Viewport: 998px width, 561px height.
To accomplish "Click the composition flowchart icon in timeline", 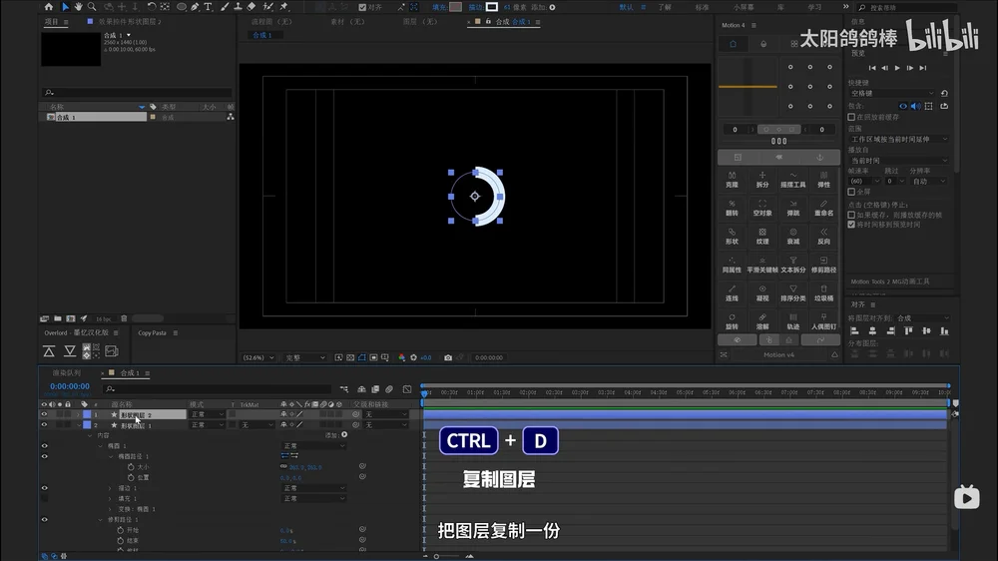I will coord(343,389).
